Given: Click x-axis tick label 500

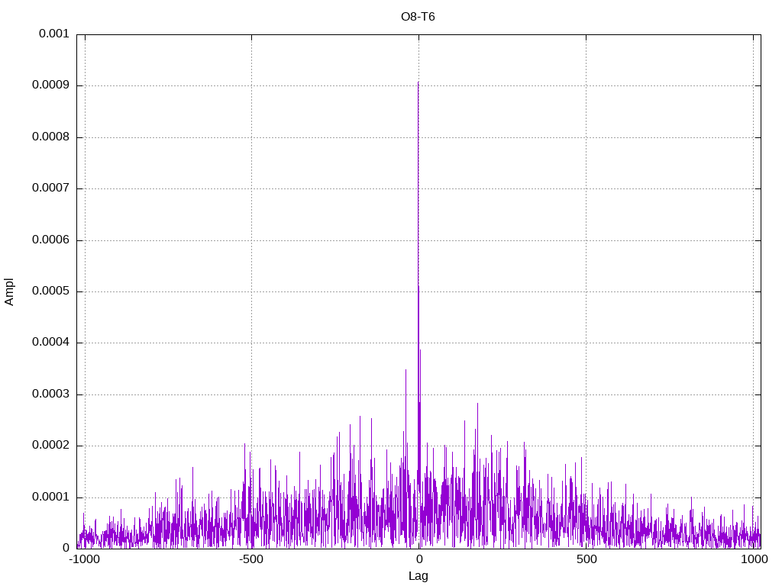Looking at the screenshot, I should 586,559.
